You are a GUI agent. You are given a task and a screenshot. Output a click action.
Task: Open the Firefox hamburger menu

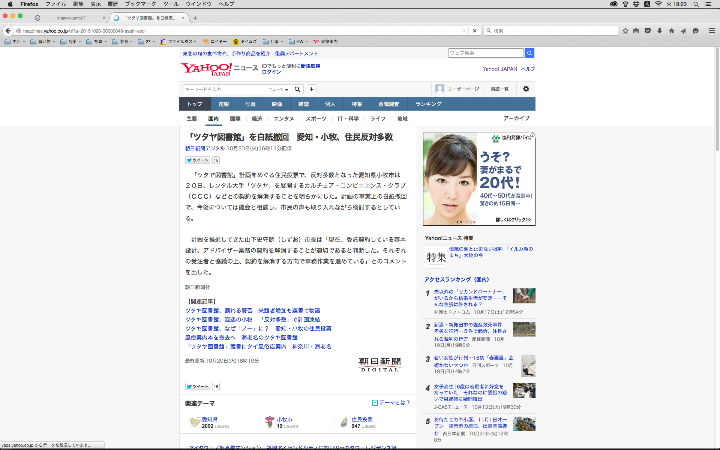pos(712,31)
